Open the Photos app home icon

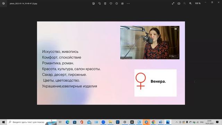coord(3,3)
